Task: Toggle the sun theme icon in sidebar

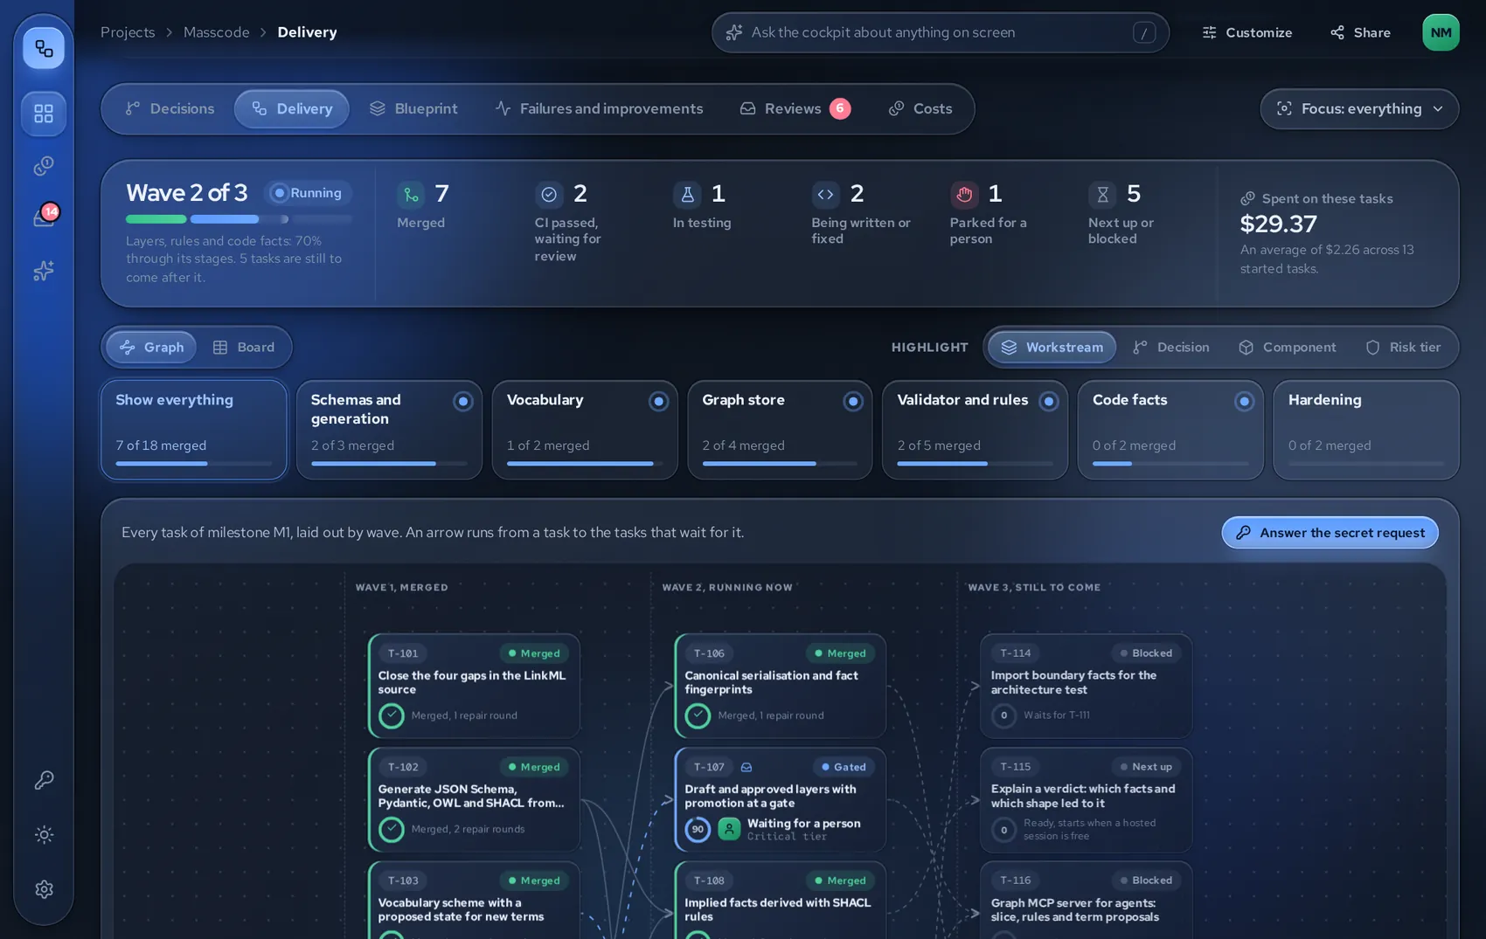Action: 44,835
